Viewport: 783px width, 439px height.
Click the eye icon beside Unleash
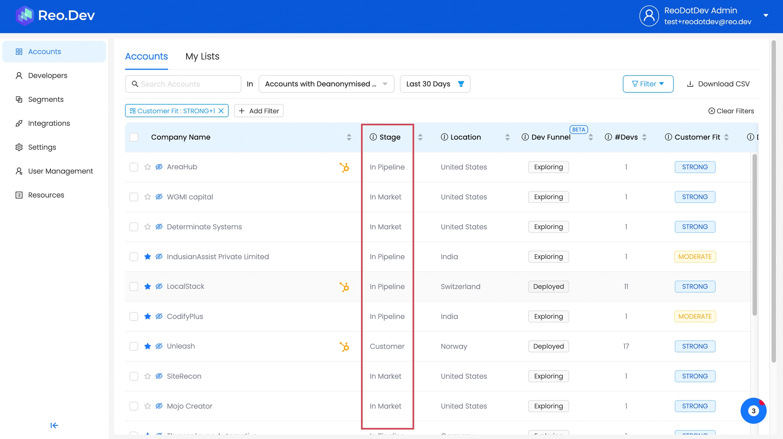[159, 346]
